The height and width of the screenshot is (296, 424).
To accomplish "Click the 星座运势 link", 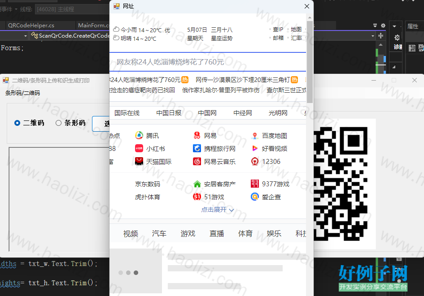I will point(222,39).
